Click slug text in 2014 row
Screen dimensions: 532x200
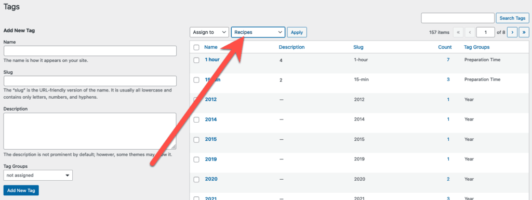click(359, 119)
